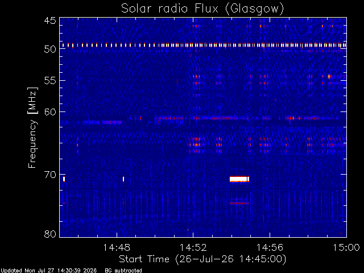
Task: Click the 14:56 time axis label
Action: click(x=270, y=248)
